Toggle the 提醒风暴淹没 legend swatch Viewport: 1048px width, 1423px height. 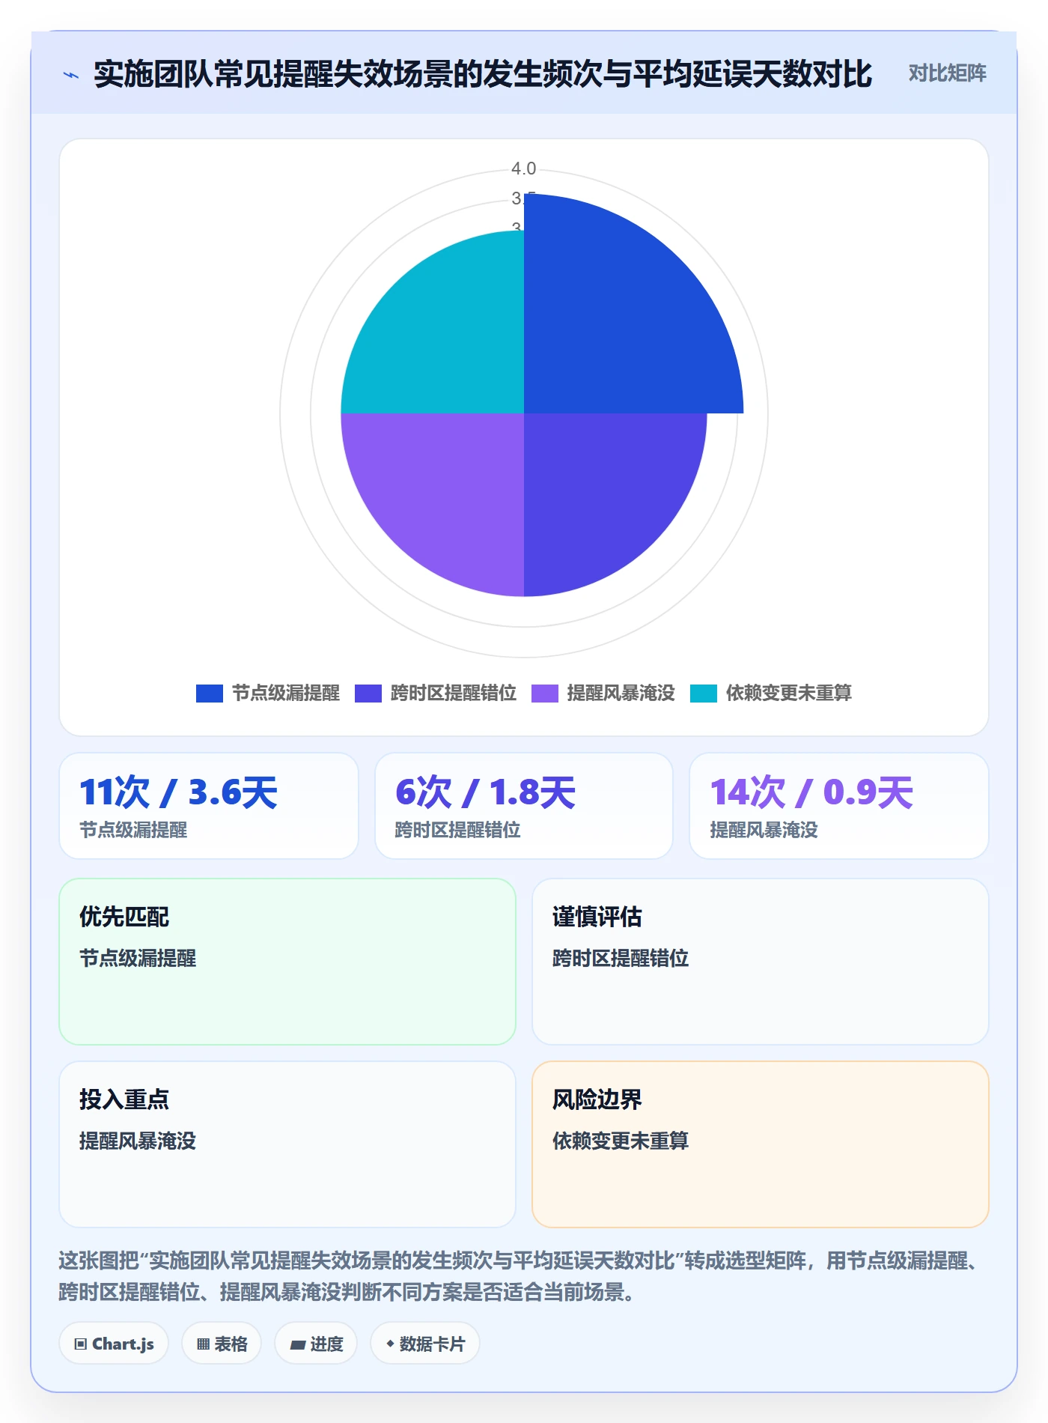coord(545,694)
